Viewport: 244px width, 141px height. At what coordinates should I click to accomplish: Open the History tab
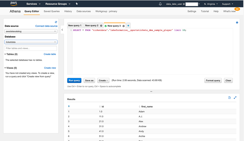click(x=68, y=11)
